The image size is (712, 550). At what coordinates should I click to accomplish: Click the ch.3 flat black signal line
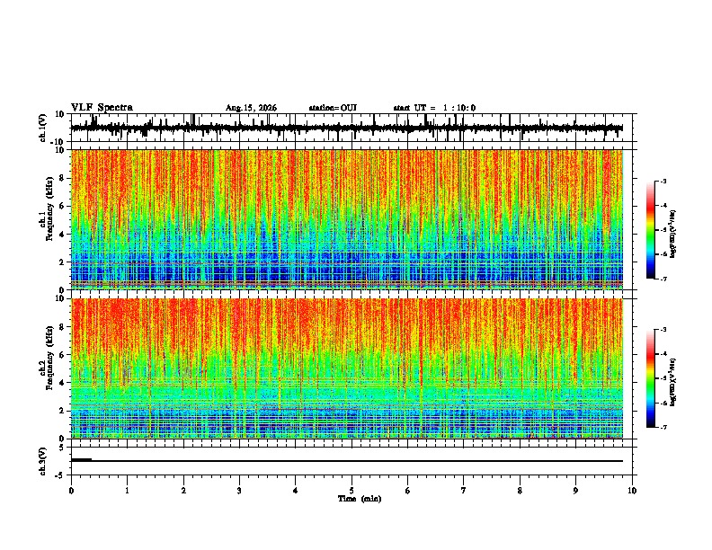(347, 461)
